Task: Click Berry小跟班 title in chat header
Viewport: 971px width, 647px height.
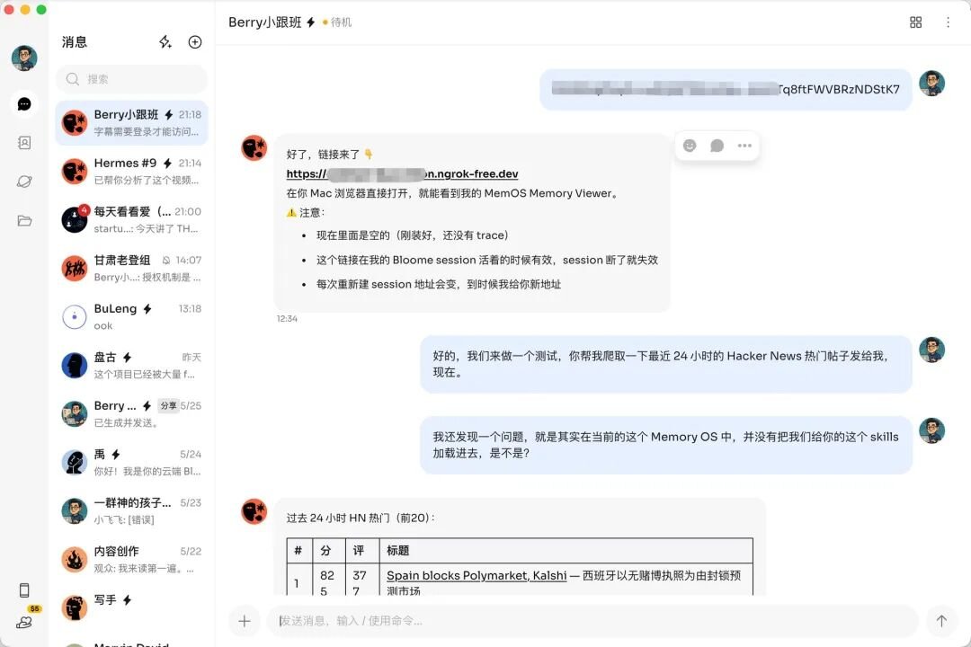Action: click(x=265, y=22)
